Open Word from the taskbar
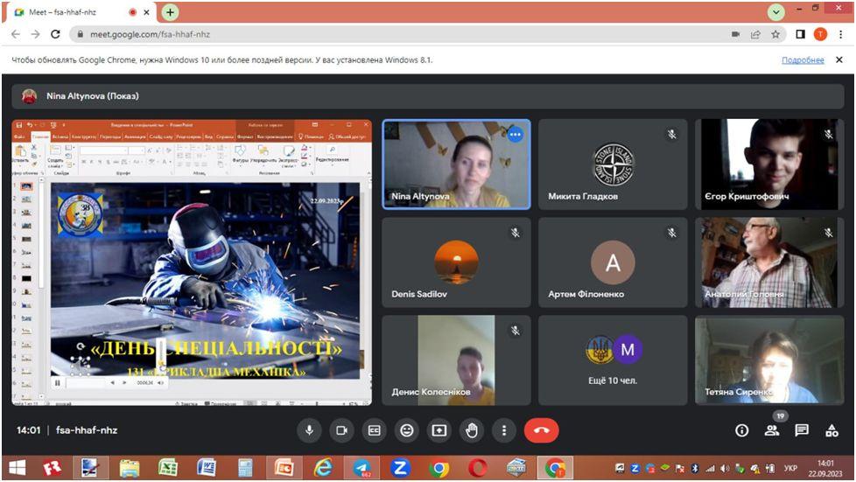 207,468
